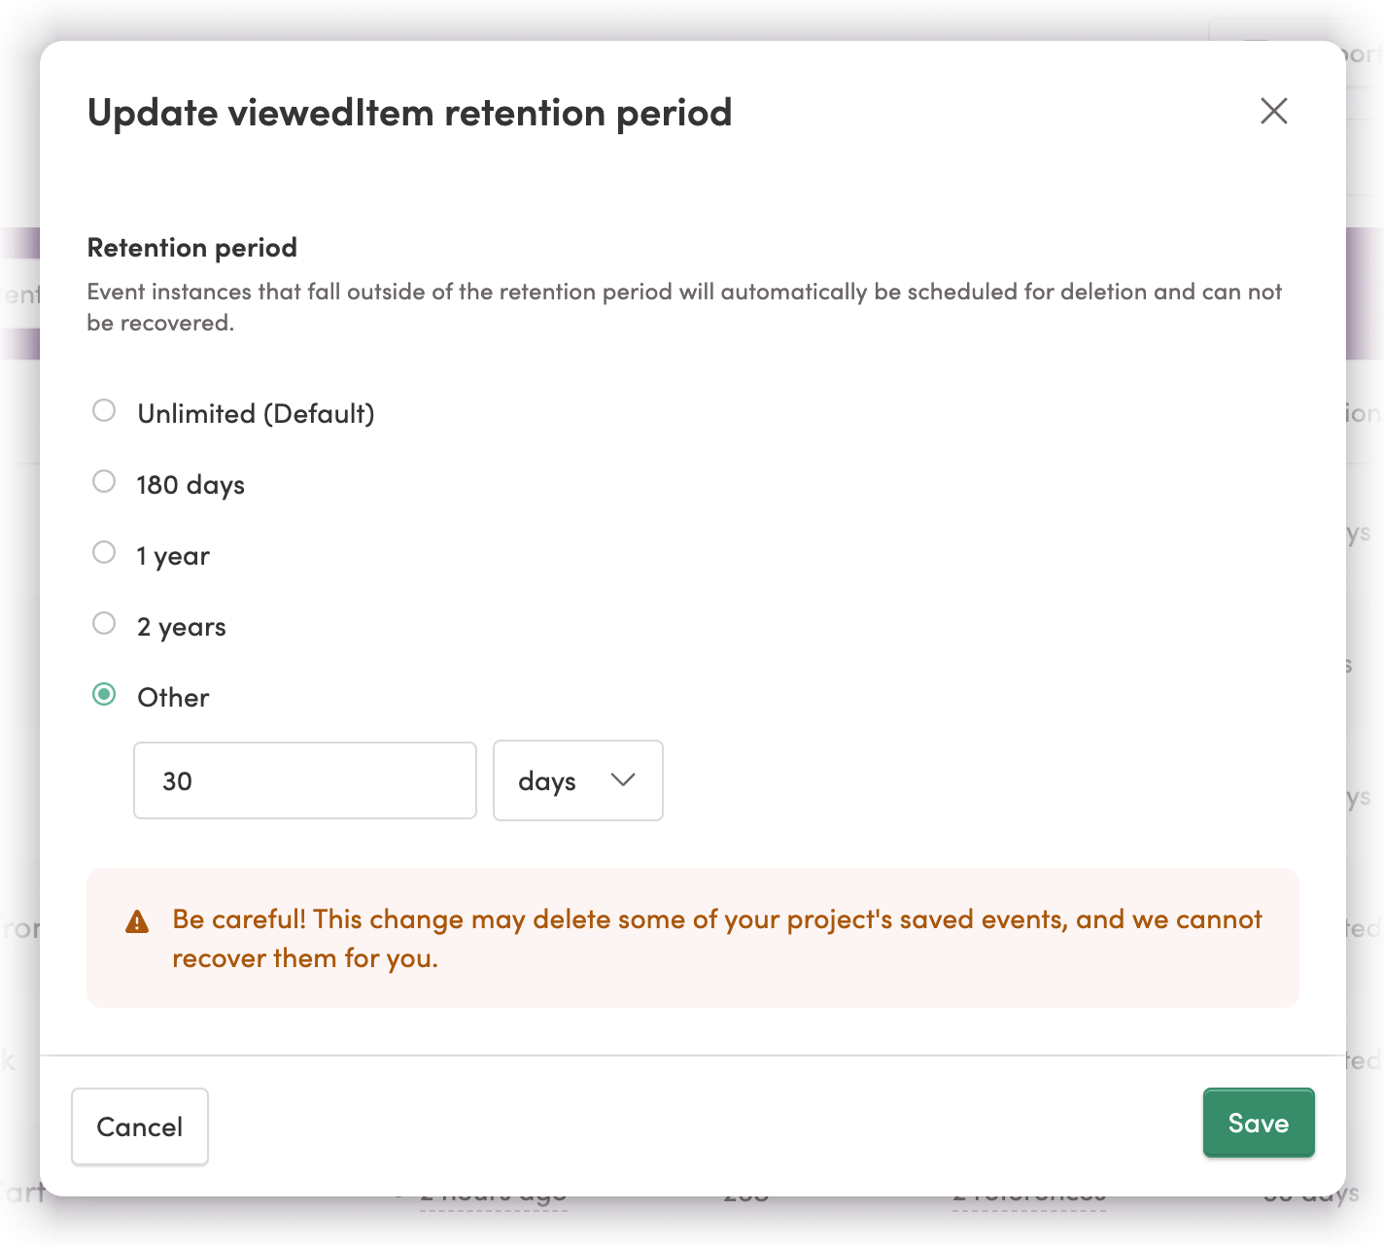
Task: Click the days unit label
Action: (x=547, y=780)
